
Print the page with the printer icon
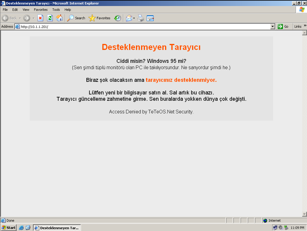pyautogui.click(x=141, y=18)
